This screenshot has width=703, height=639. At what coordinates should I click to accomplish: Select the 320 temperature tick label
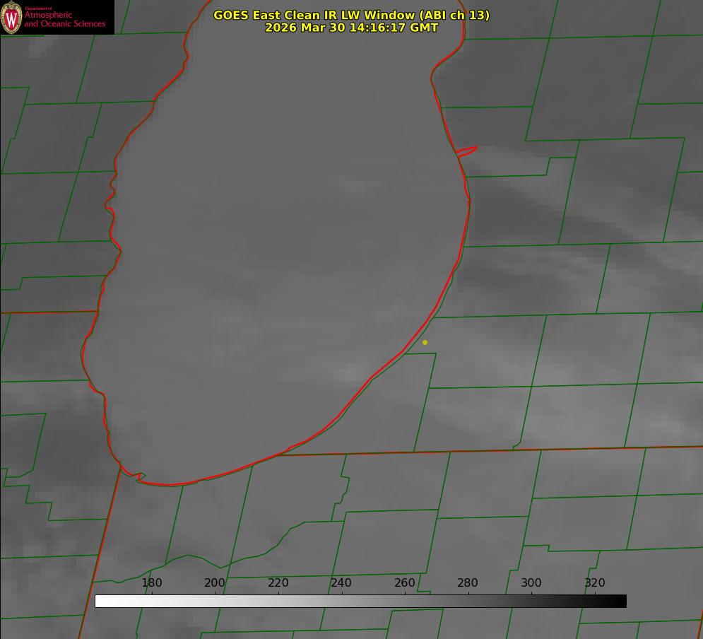(595, 583)
